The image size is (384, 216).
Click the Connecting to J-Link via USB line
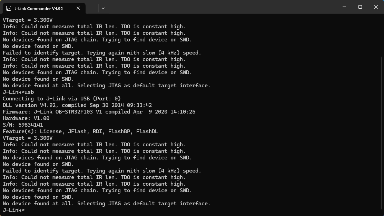tap(62, 99)
